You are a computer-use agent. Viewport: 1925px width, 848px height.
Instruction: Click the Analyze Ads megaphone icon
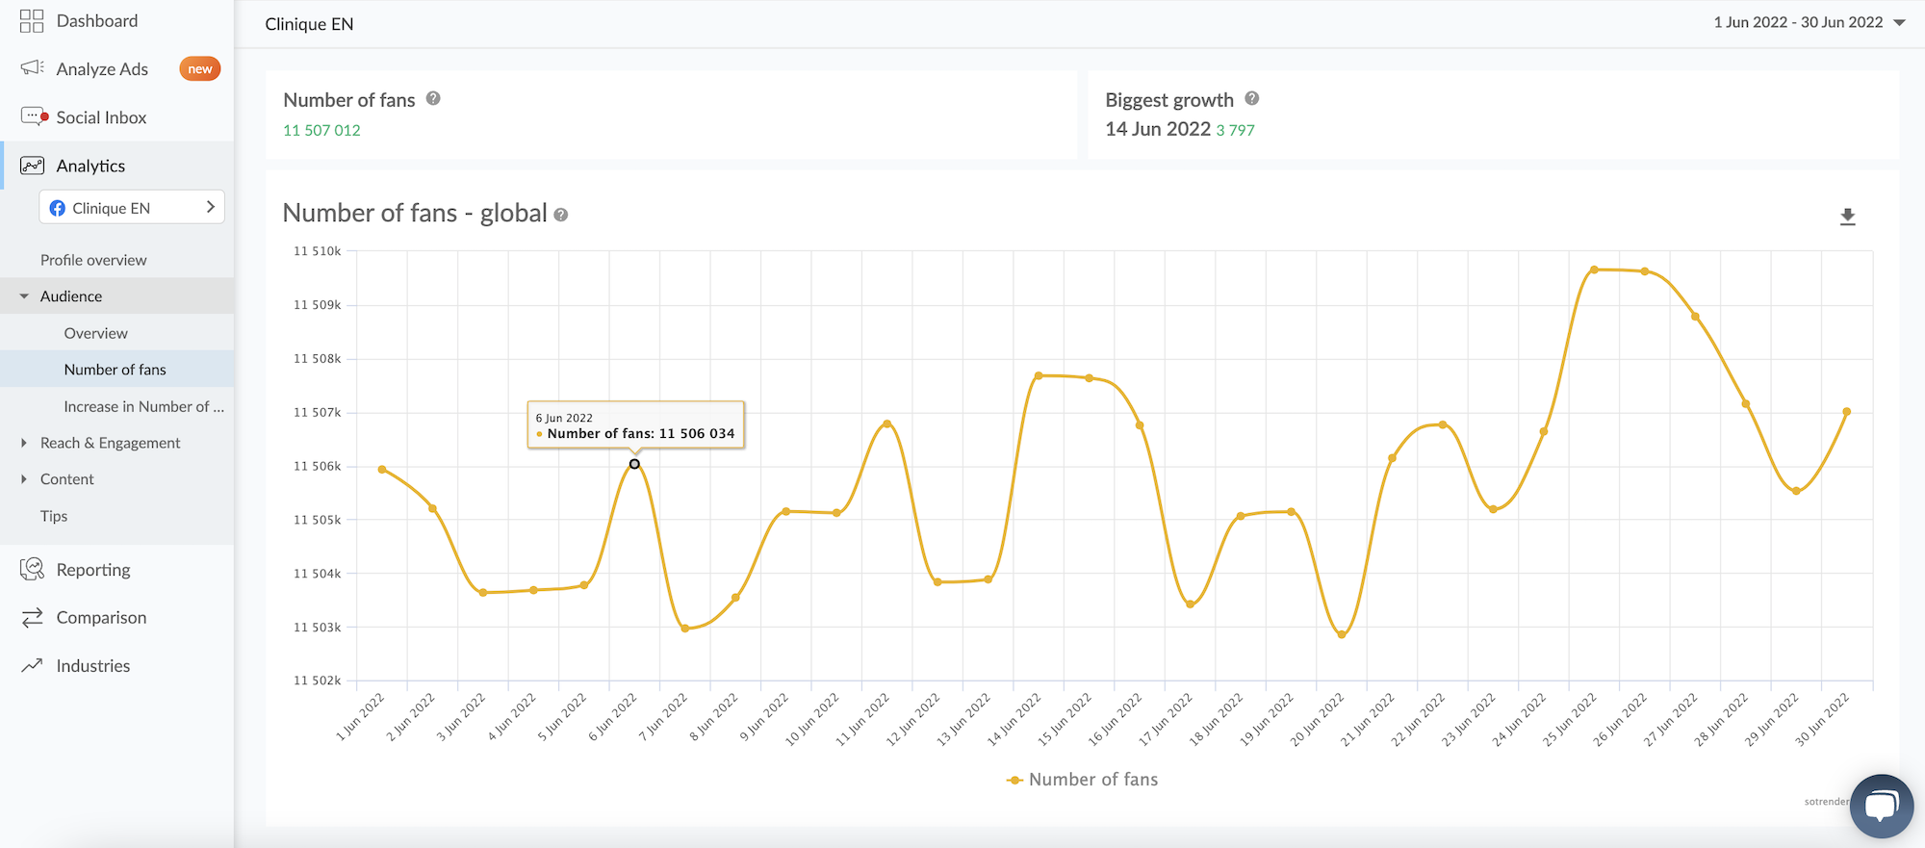(32, 68)
